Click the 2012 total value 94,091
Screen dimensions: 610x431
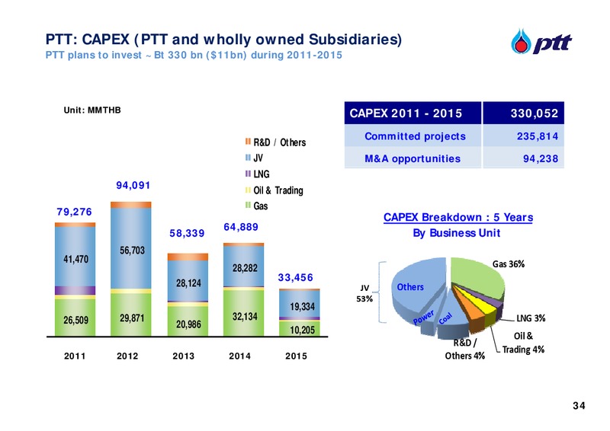[133, 185]
